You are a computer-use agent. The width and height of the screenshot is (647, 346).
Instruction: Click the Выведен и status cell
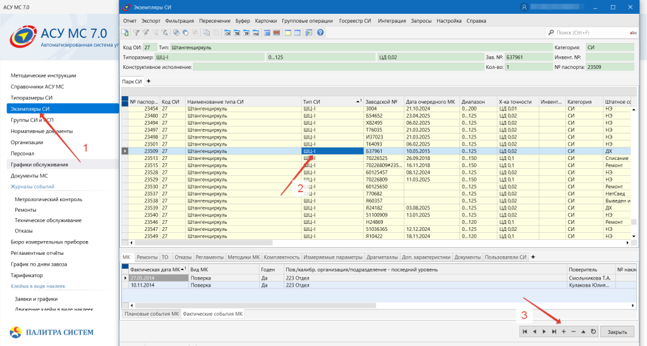[x=617, y=201]
